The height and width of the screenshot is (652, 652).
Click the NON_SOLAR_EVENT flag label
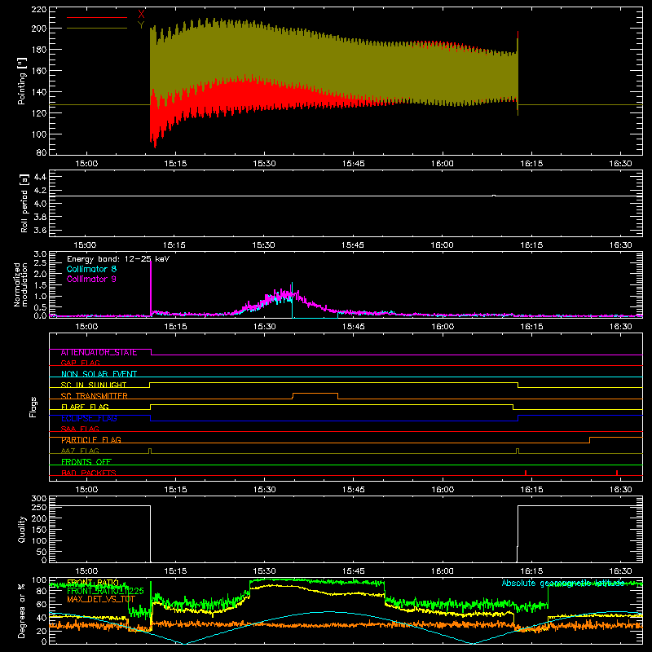point(99,374)
